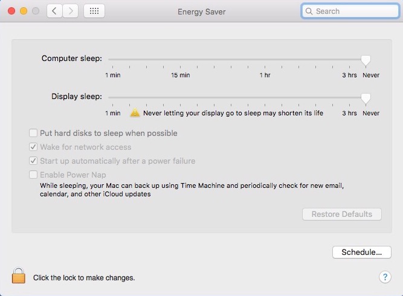Click '1 min' label under Display sleep slider

pyautogui.click(x=113, y=113)
